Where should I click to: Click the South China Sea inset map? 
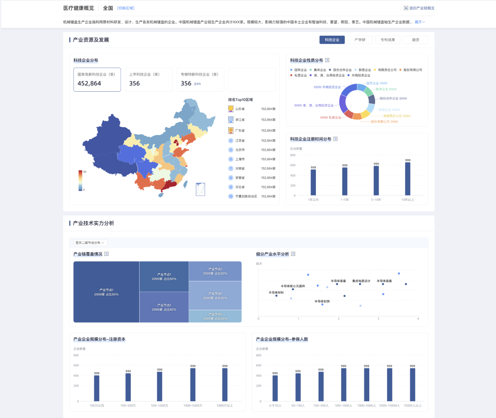click(x=200, y=189)
